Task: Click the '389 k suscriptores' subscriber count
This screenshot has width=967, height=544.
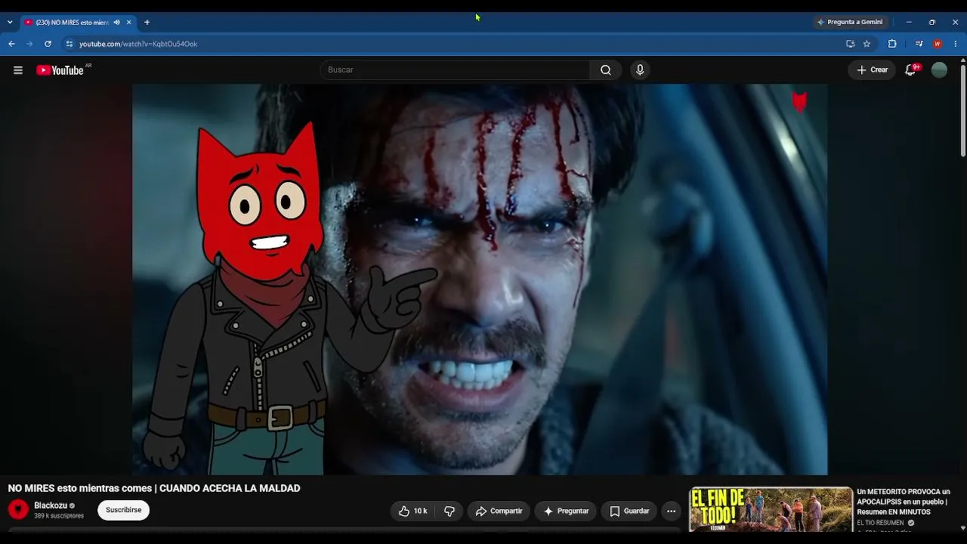Action: [59, 516]
